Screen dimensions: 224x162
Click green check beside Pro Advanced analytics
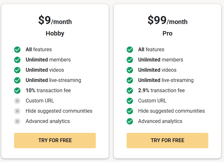(130, 121)
